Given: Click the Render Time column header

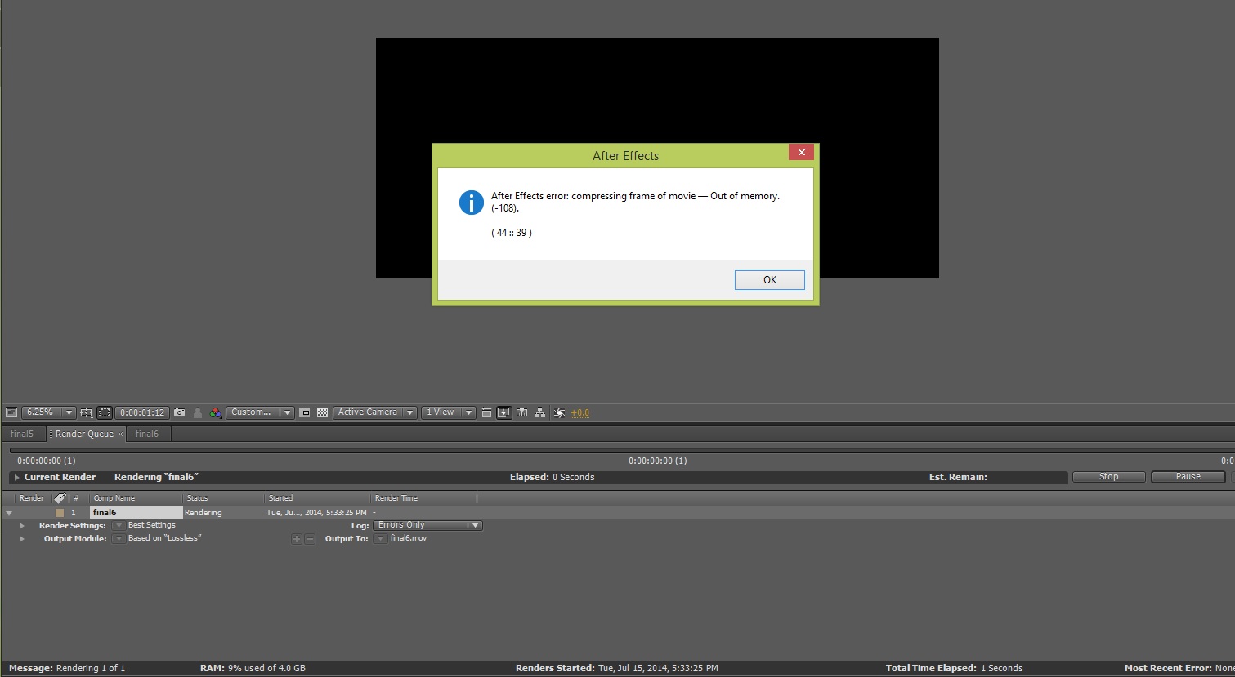Looking at the screenshot, I should tap(396, 498).
